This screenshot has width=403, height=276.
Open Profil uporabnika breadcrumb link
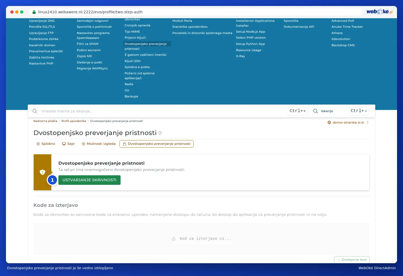(74, 121)
